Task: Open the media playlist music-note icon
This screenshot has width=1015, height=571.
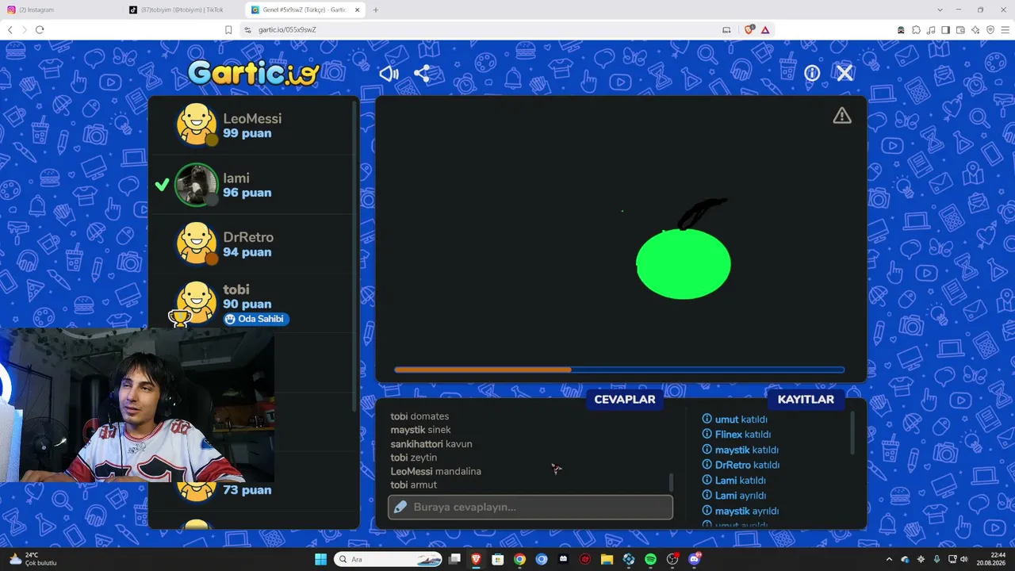Action: point(930,29)
